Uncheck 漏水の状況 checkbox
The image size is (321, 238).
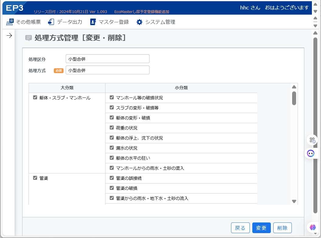pos(112,148)
